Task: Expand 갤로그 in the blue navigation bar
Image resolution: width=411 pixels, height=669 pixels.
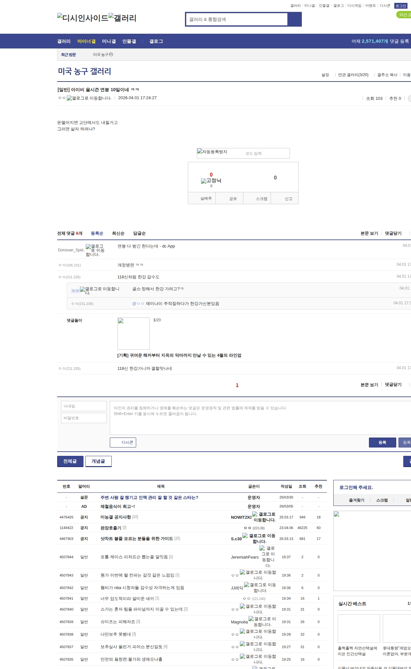Action: click(x=156, y=41)
